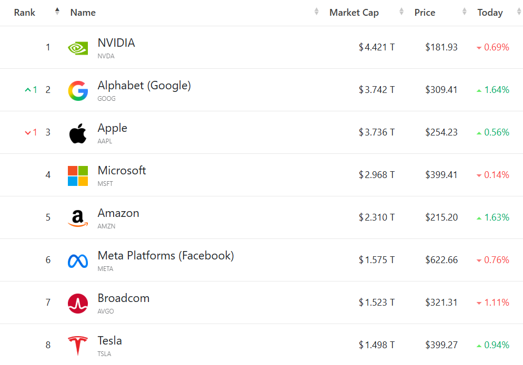This screenshot has width=523, height=365.
Task: Open the Meta Platforms (Facebook) link
Action: pos(166,256)
